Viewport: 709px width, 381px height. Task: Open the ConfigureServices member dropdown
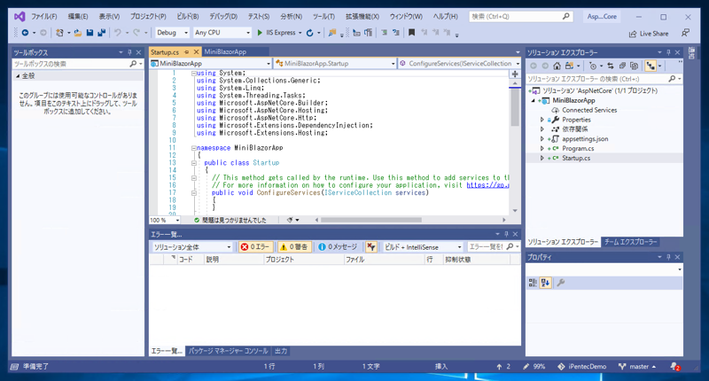[459, 64]
